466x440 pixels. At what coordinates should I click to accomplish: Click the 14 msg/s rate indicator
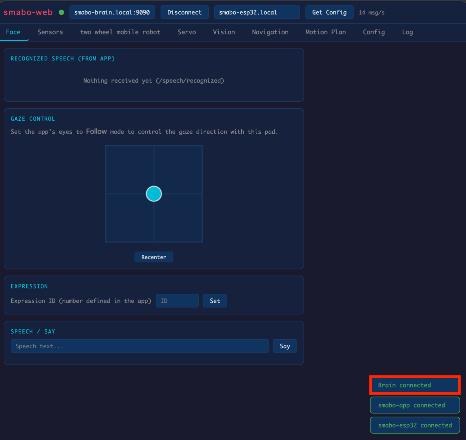pyautogui.click(x=371, y=13)
